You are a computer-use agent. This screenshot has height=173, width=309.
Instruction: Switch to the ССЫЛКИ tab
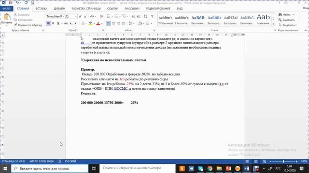coord(112,9)
